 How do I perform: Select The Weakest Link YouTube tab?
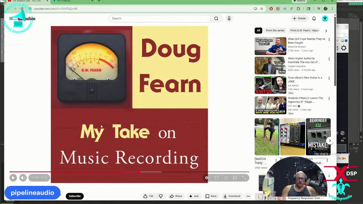pyautogui.click(x=27, y=1)
